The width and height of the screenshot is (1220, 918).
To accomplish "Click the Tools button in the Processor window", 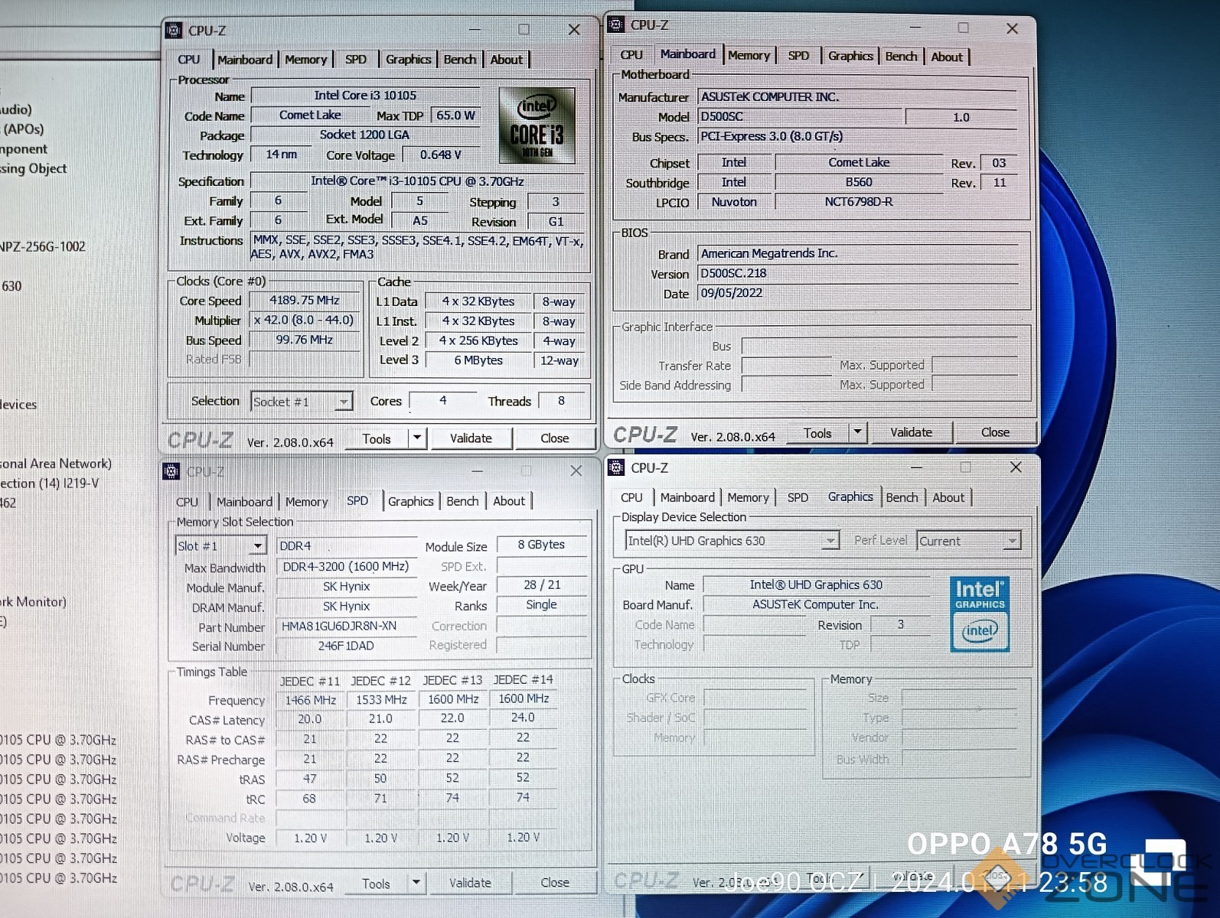I will (x=377, y=438).
